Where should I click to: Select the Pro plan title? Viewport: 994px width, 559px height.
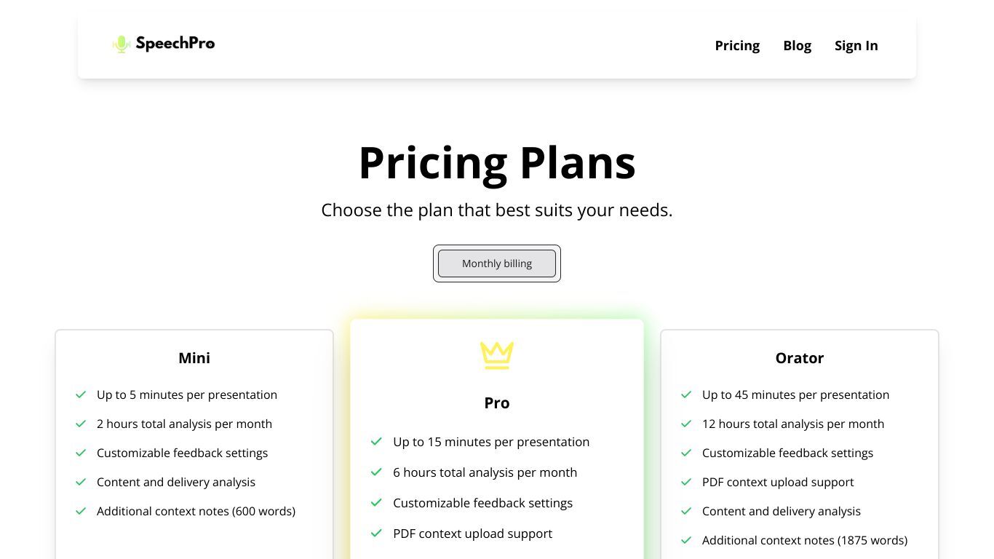point(497,403)
